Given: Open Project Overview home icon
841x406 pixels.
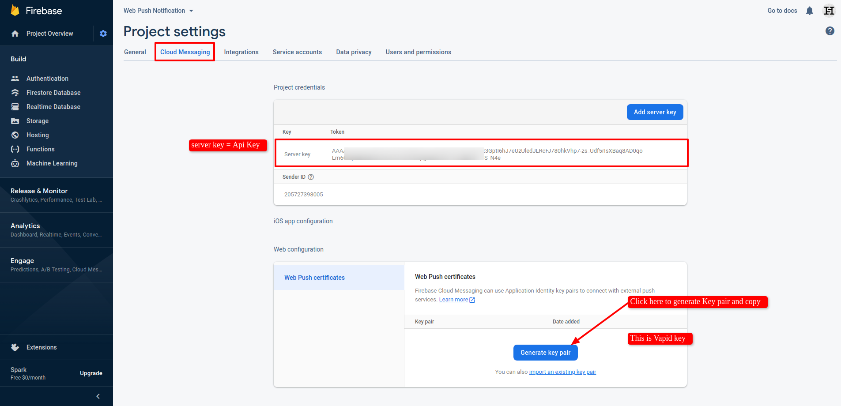Looking at the screenshot, I should click(15, 34).
